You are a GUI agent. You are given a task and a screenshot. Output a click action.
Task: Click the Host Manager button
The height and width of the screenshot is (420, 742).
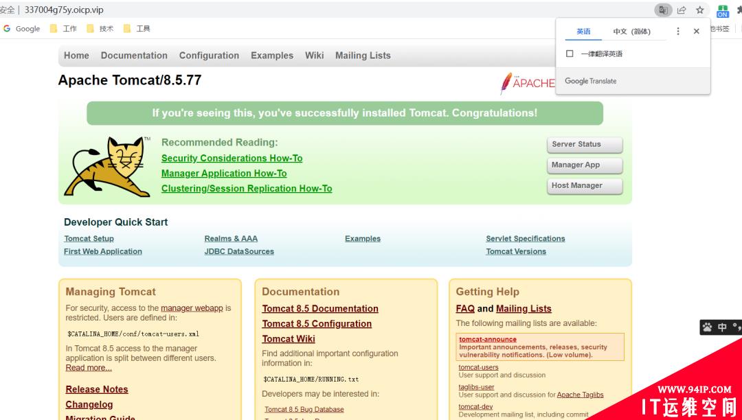pos(585,186)
